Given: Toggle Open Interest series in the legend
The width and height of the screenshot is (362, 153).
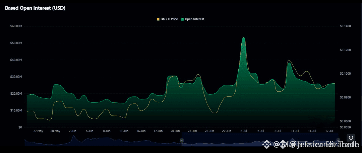Looking at the screenshot, I should pos(192,19).
